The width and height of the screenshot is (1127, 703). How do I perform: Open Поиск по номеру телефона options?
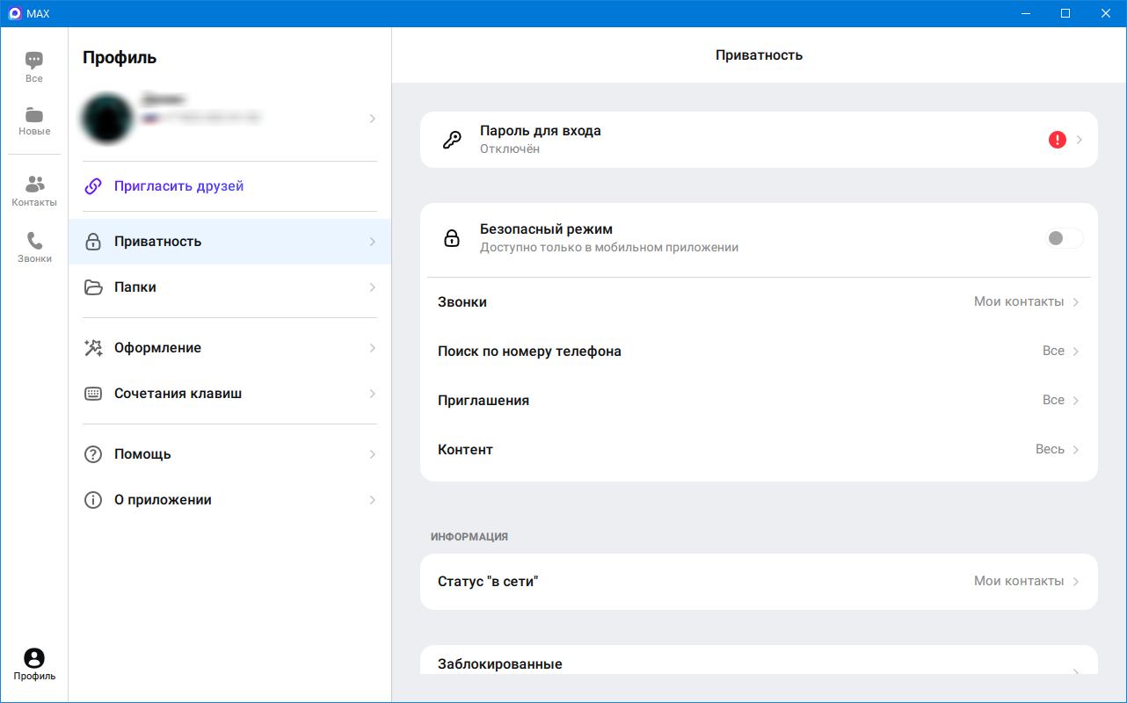(x=758, y=351)
